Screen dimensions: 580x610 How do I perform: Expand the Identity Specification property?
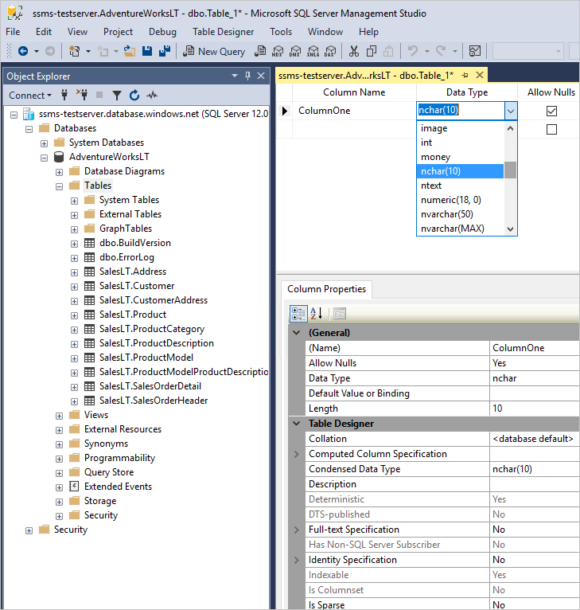click(x=297, y=560)
